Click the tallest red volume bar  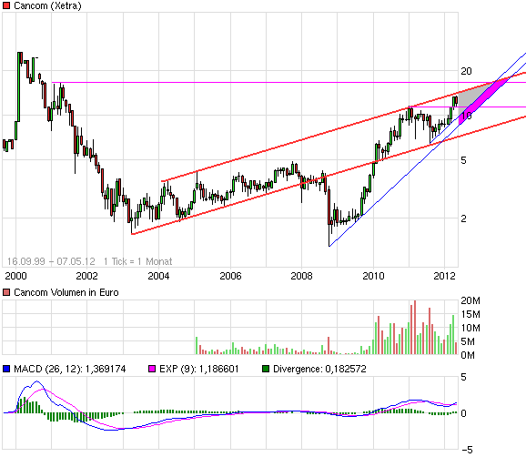coord(415,327)
